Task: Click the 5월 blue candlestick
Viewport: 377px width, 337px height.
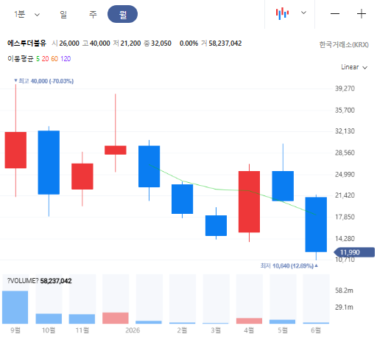Action: tap(283, 186)
